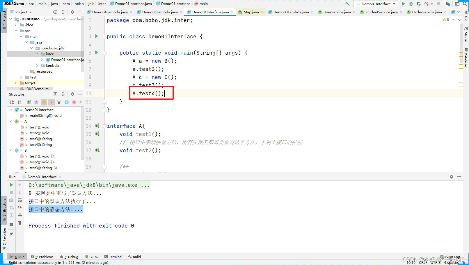Toggle Sort by Visibility in Structure
Image resolution: width=469 pixels, height=265 pixels.
(x=12, y=102)
